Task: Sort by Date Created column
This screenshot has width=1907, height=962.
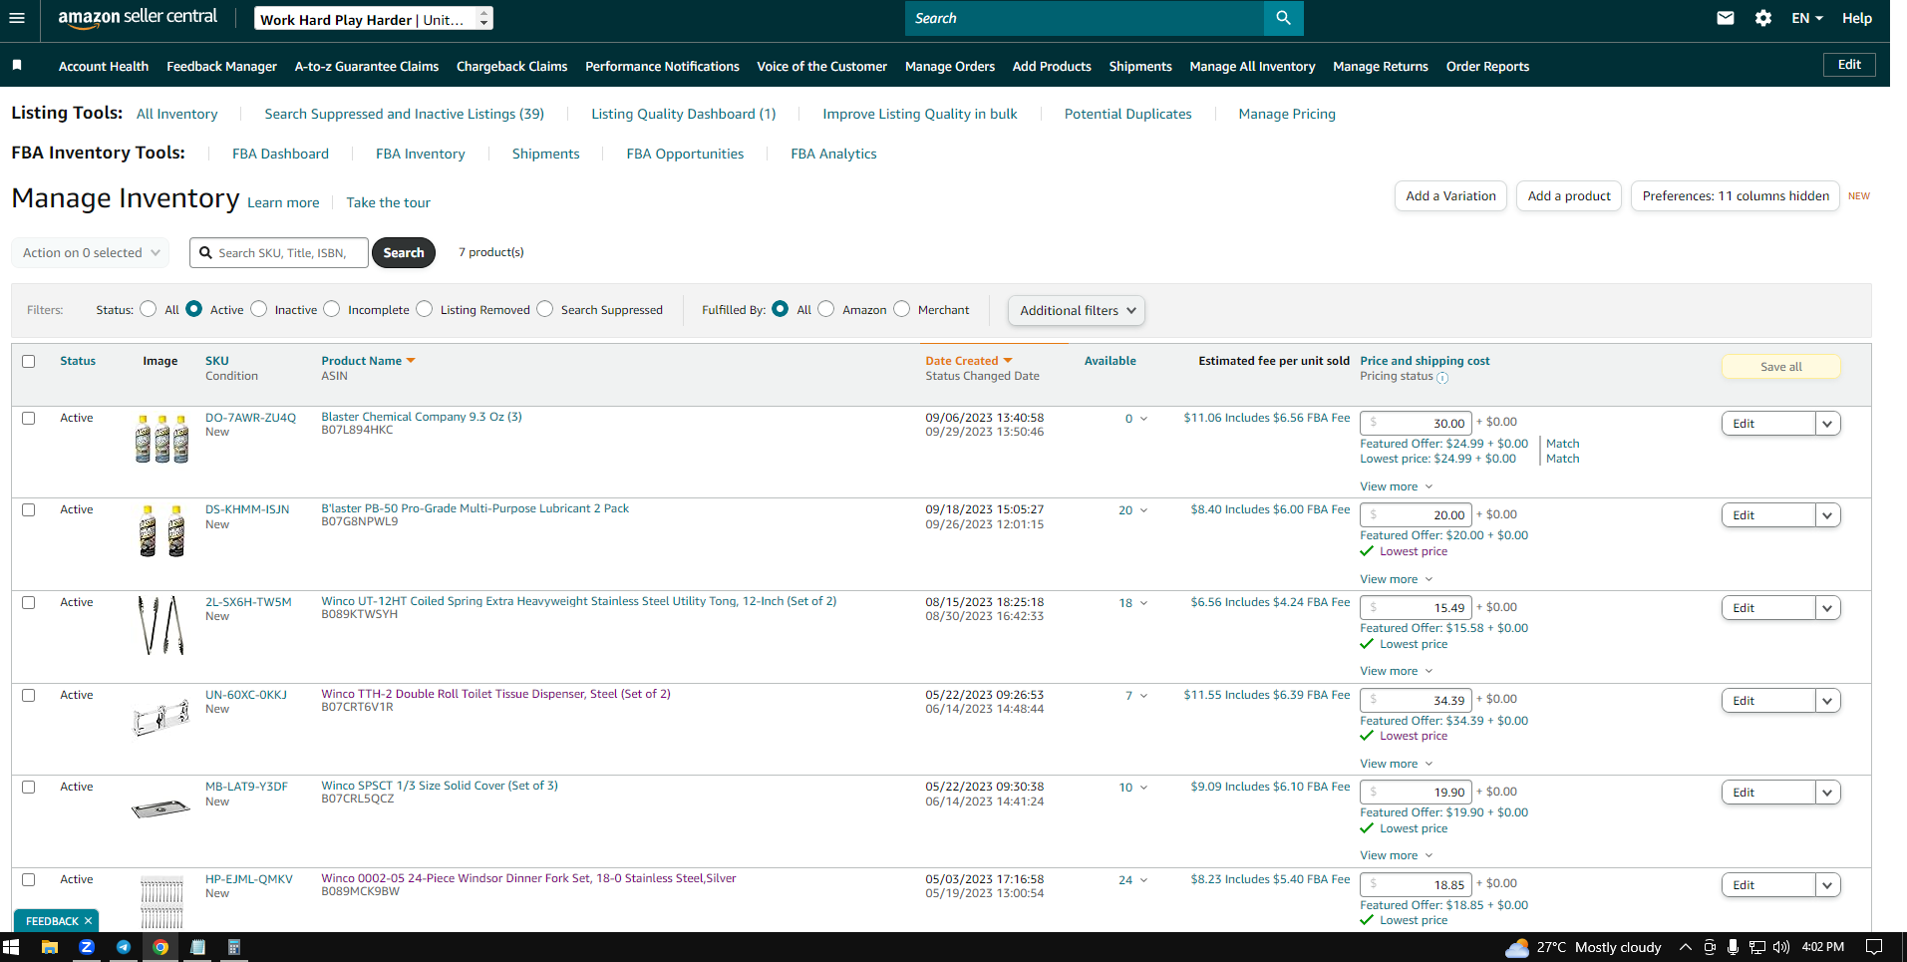Action: pyautogui.click(x=968, y=361)
